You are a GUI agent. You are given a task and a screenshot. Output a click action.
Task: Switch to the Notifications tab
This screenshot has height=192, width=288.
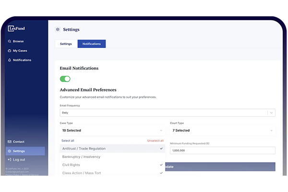coord(92,44)
